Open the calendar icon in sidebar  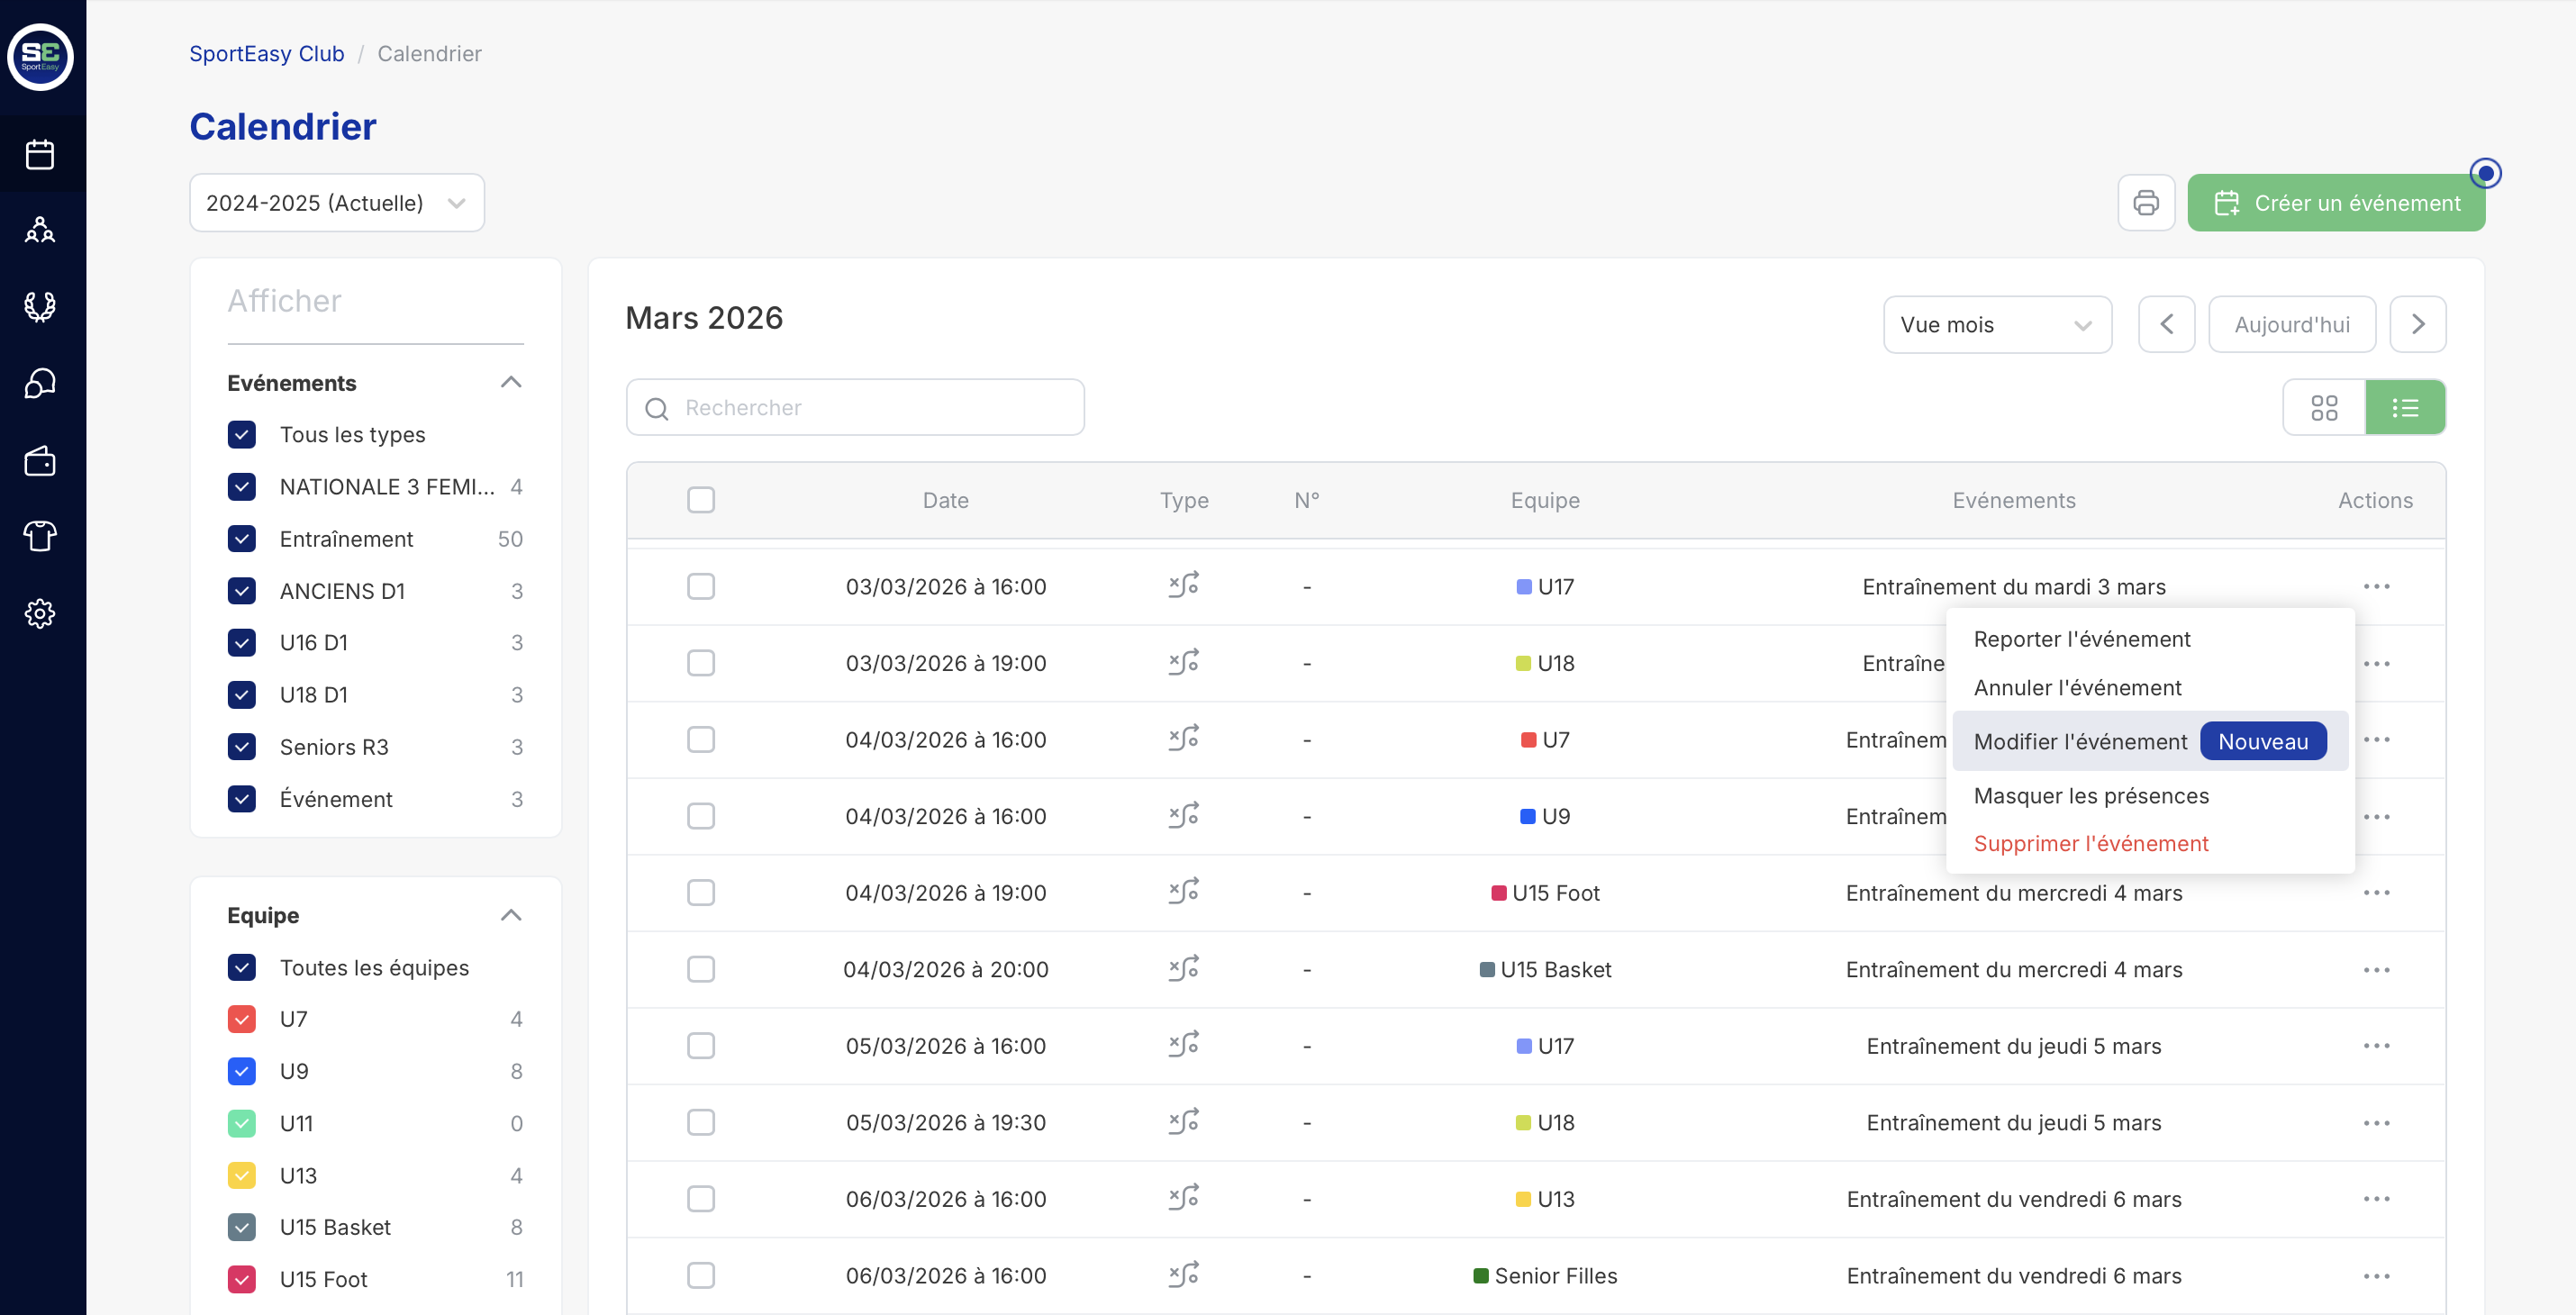[40, 155]
